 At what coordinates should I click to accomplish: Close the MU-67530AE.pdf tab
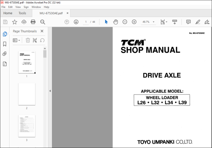point(67,13)
